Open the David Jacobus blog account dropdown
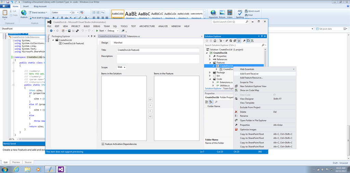Image resolution: width=350 pixels, height=173 pixels. 38,13
